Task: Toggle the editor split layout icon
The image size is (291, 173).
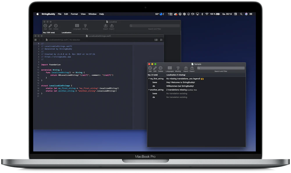Action: [156, 40]
